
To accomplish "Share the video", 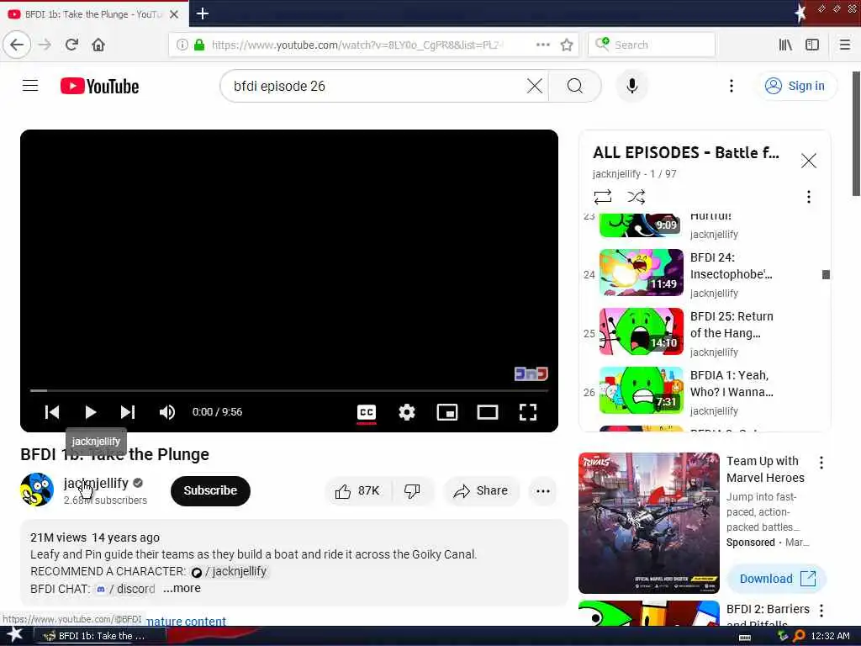I will coord(481,490).
